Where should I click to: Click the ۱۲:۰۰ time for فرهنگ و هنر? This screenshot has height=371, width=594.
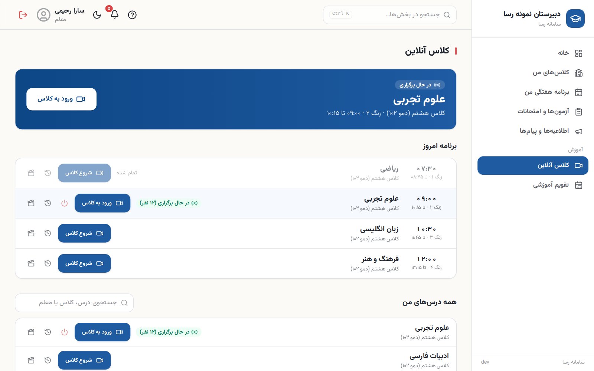(426, 259)
